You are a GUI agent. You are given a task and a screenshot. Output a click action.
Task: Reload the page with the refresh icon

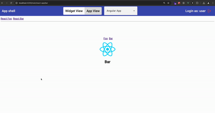tap(11, 3)
